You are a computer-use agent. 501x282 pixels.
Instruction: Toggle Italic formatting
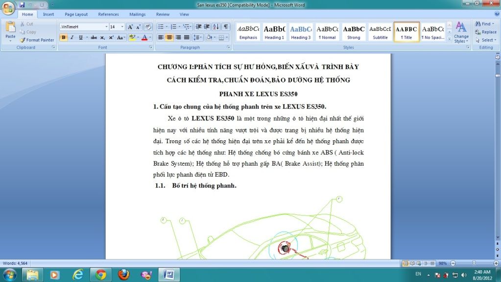pyautogui.click(x=72, y=37)
